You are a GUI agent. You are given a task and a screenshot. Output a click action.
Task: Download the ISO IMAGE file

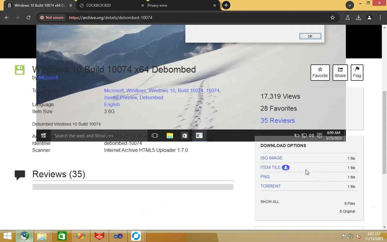pyautogui.click(x=272, y=158)
